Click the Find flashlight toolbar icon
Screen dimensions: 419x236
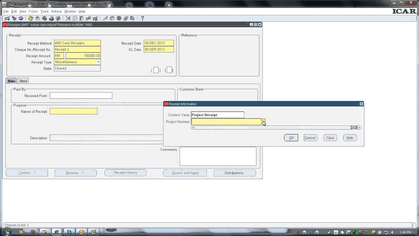[14, 18]
